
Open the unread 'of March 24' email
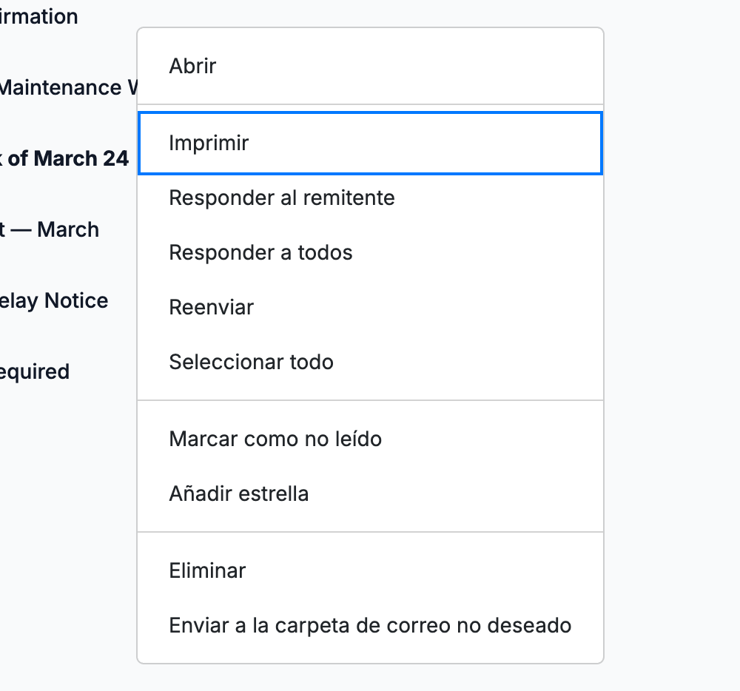click(64, 158)
